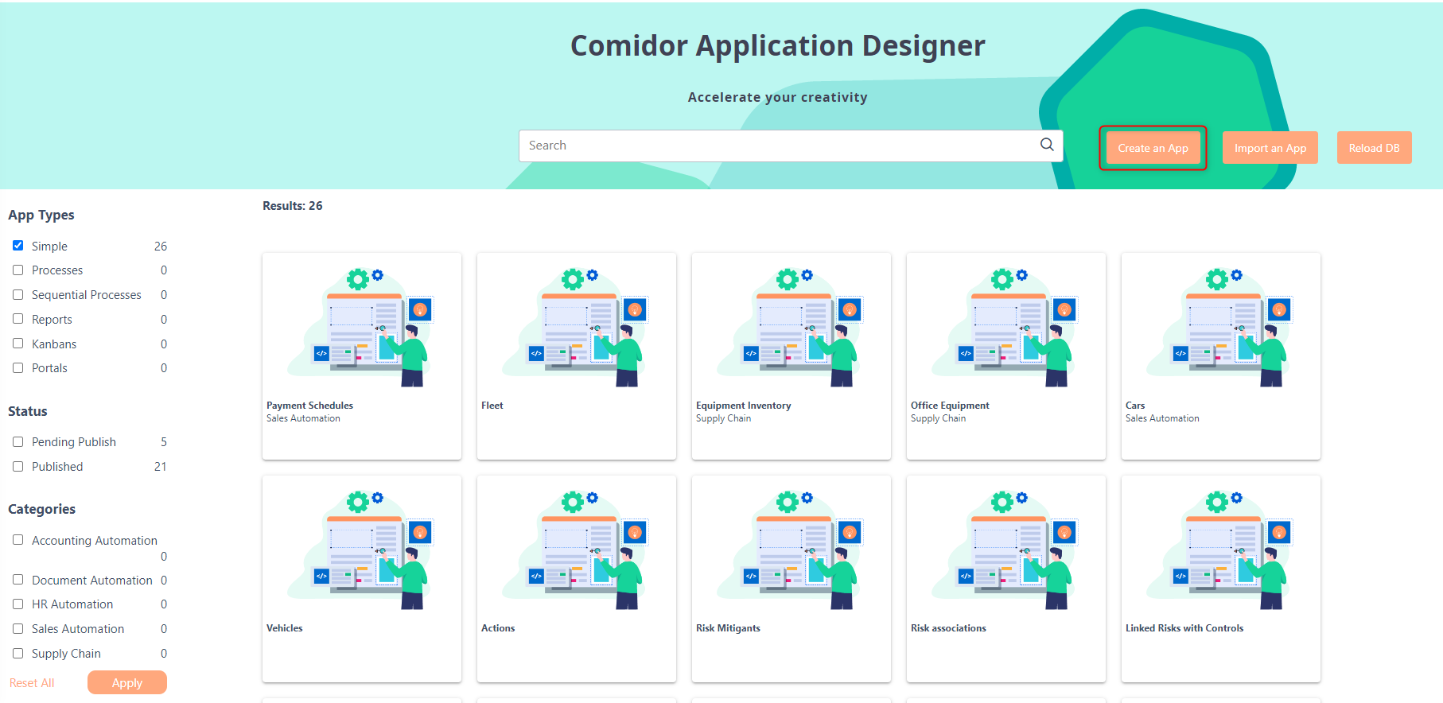The image size is (1443, 703).
Task: Check the Sequential Processes checkbox
Action: [18, 295]
